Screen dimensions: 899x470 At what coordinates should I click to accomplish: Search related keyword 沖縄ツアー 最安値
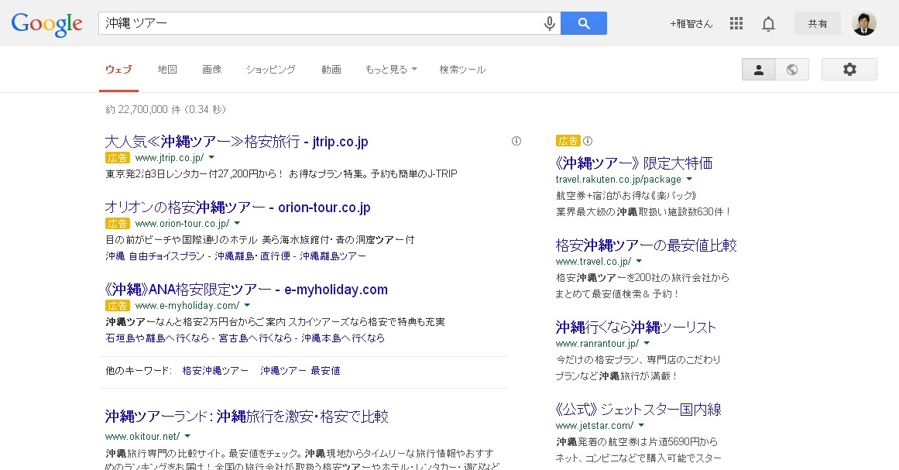(300, 371)
